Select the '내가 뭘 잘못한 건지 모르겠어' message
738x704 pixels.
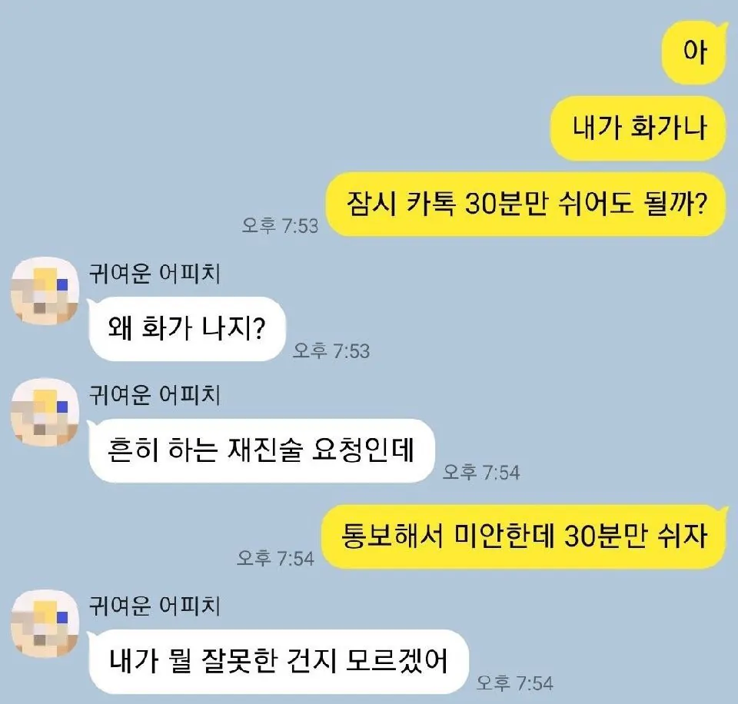[278, 661]
